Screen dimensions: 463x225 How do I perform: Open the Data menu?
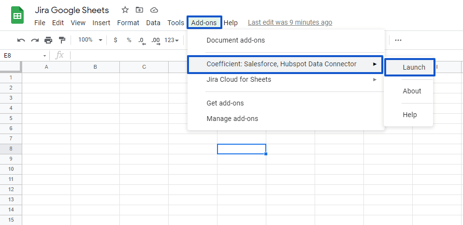[153, 23]
